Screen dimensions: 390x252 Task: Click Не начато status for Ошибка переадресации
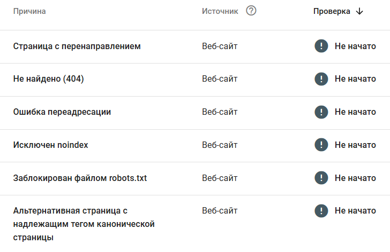coord(355,112)
